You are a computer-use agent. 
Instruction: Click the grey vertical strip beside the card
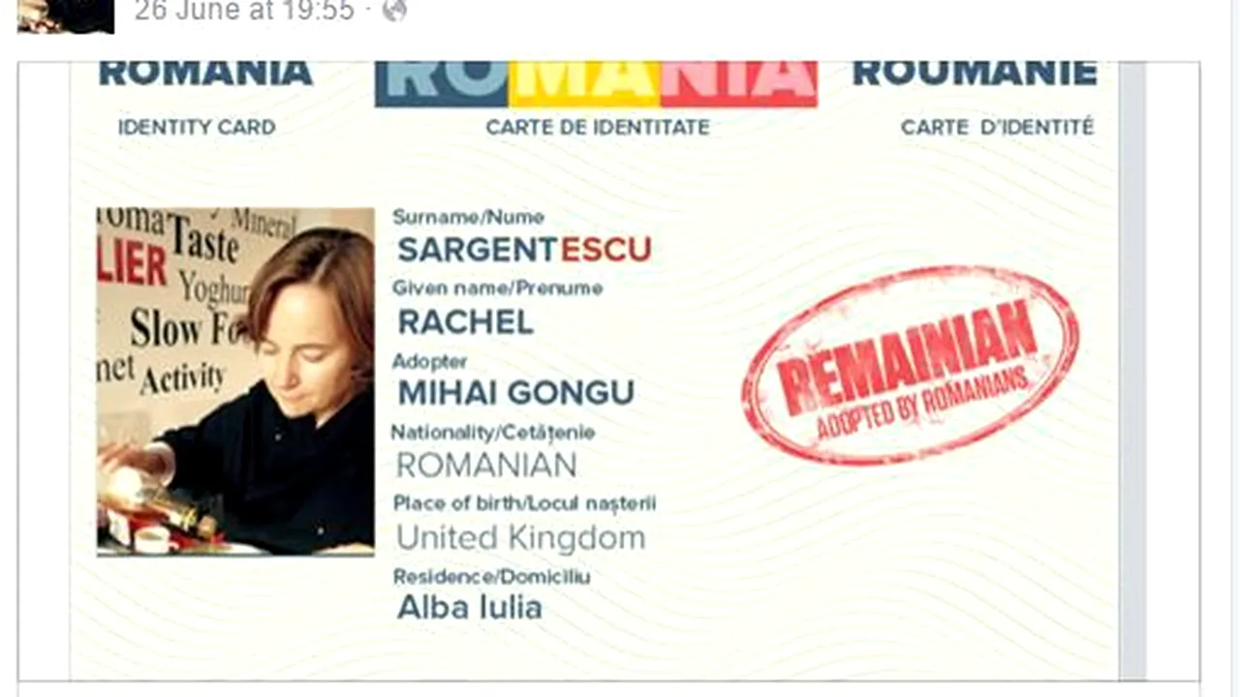[1132, 371]
